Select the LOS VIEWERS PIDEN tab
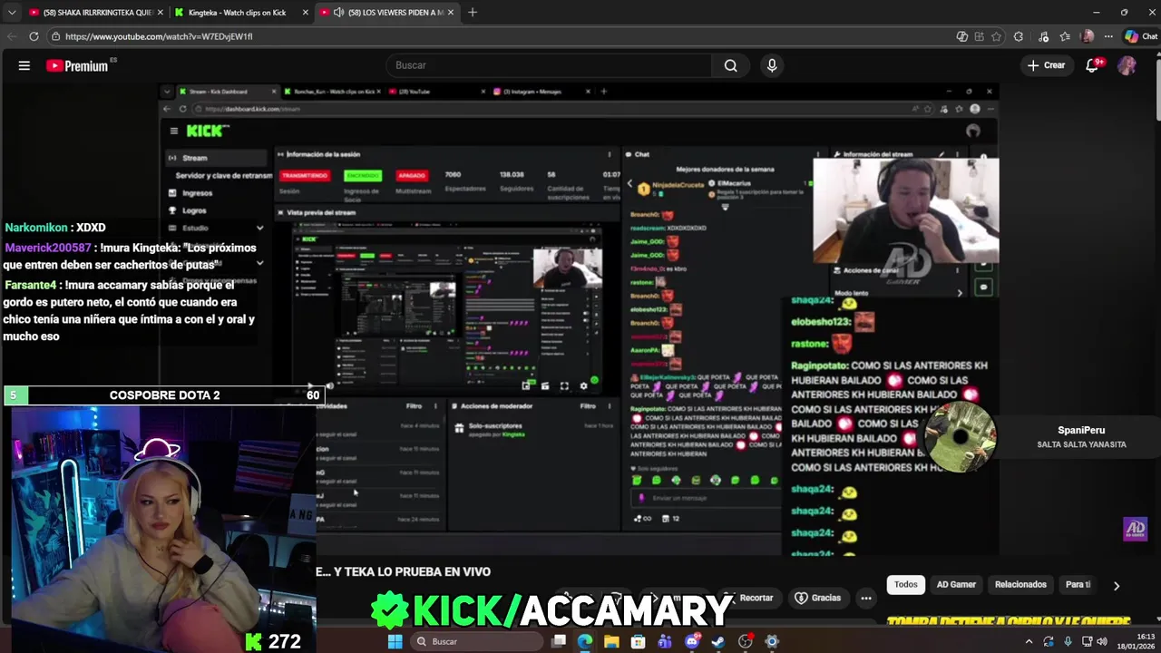The height and width of the screenshot is (653, 1161). click(388, 13)
